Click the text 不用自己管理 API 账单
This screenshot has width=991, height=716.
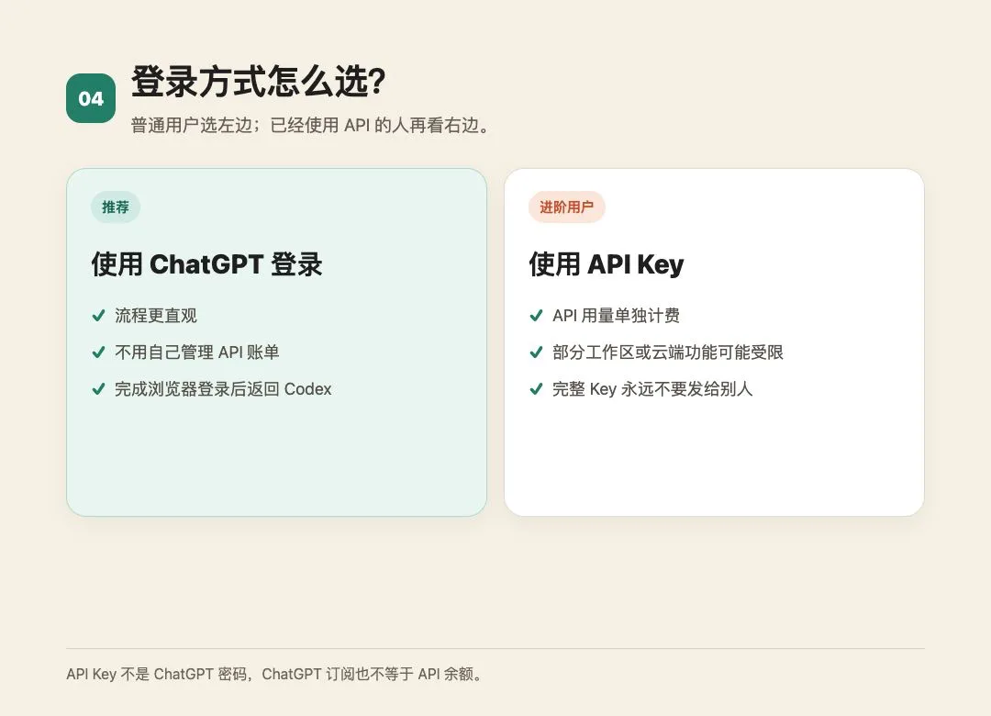coord(196,352)
